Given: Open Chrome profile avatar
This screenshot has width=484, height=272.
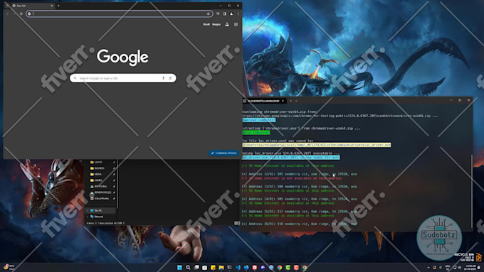Looking at the screenshot, I should 231,13.
